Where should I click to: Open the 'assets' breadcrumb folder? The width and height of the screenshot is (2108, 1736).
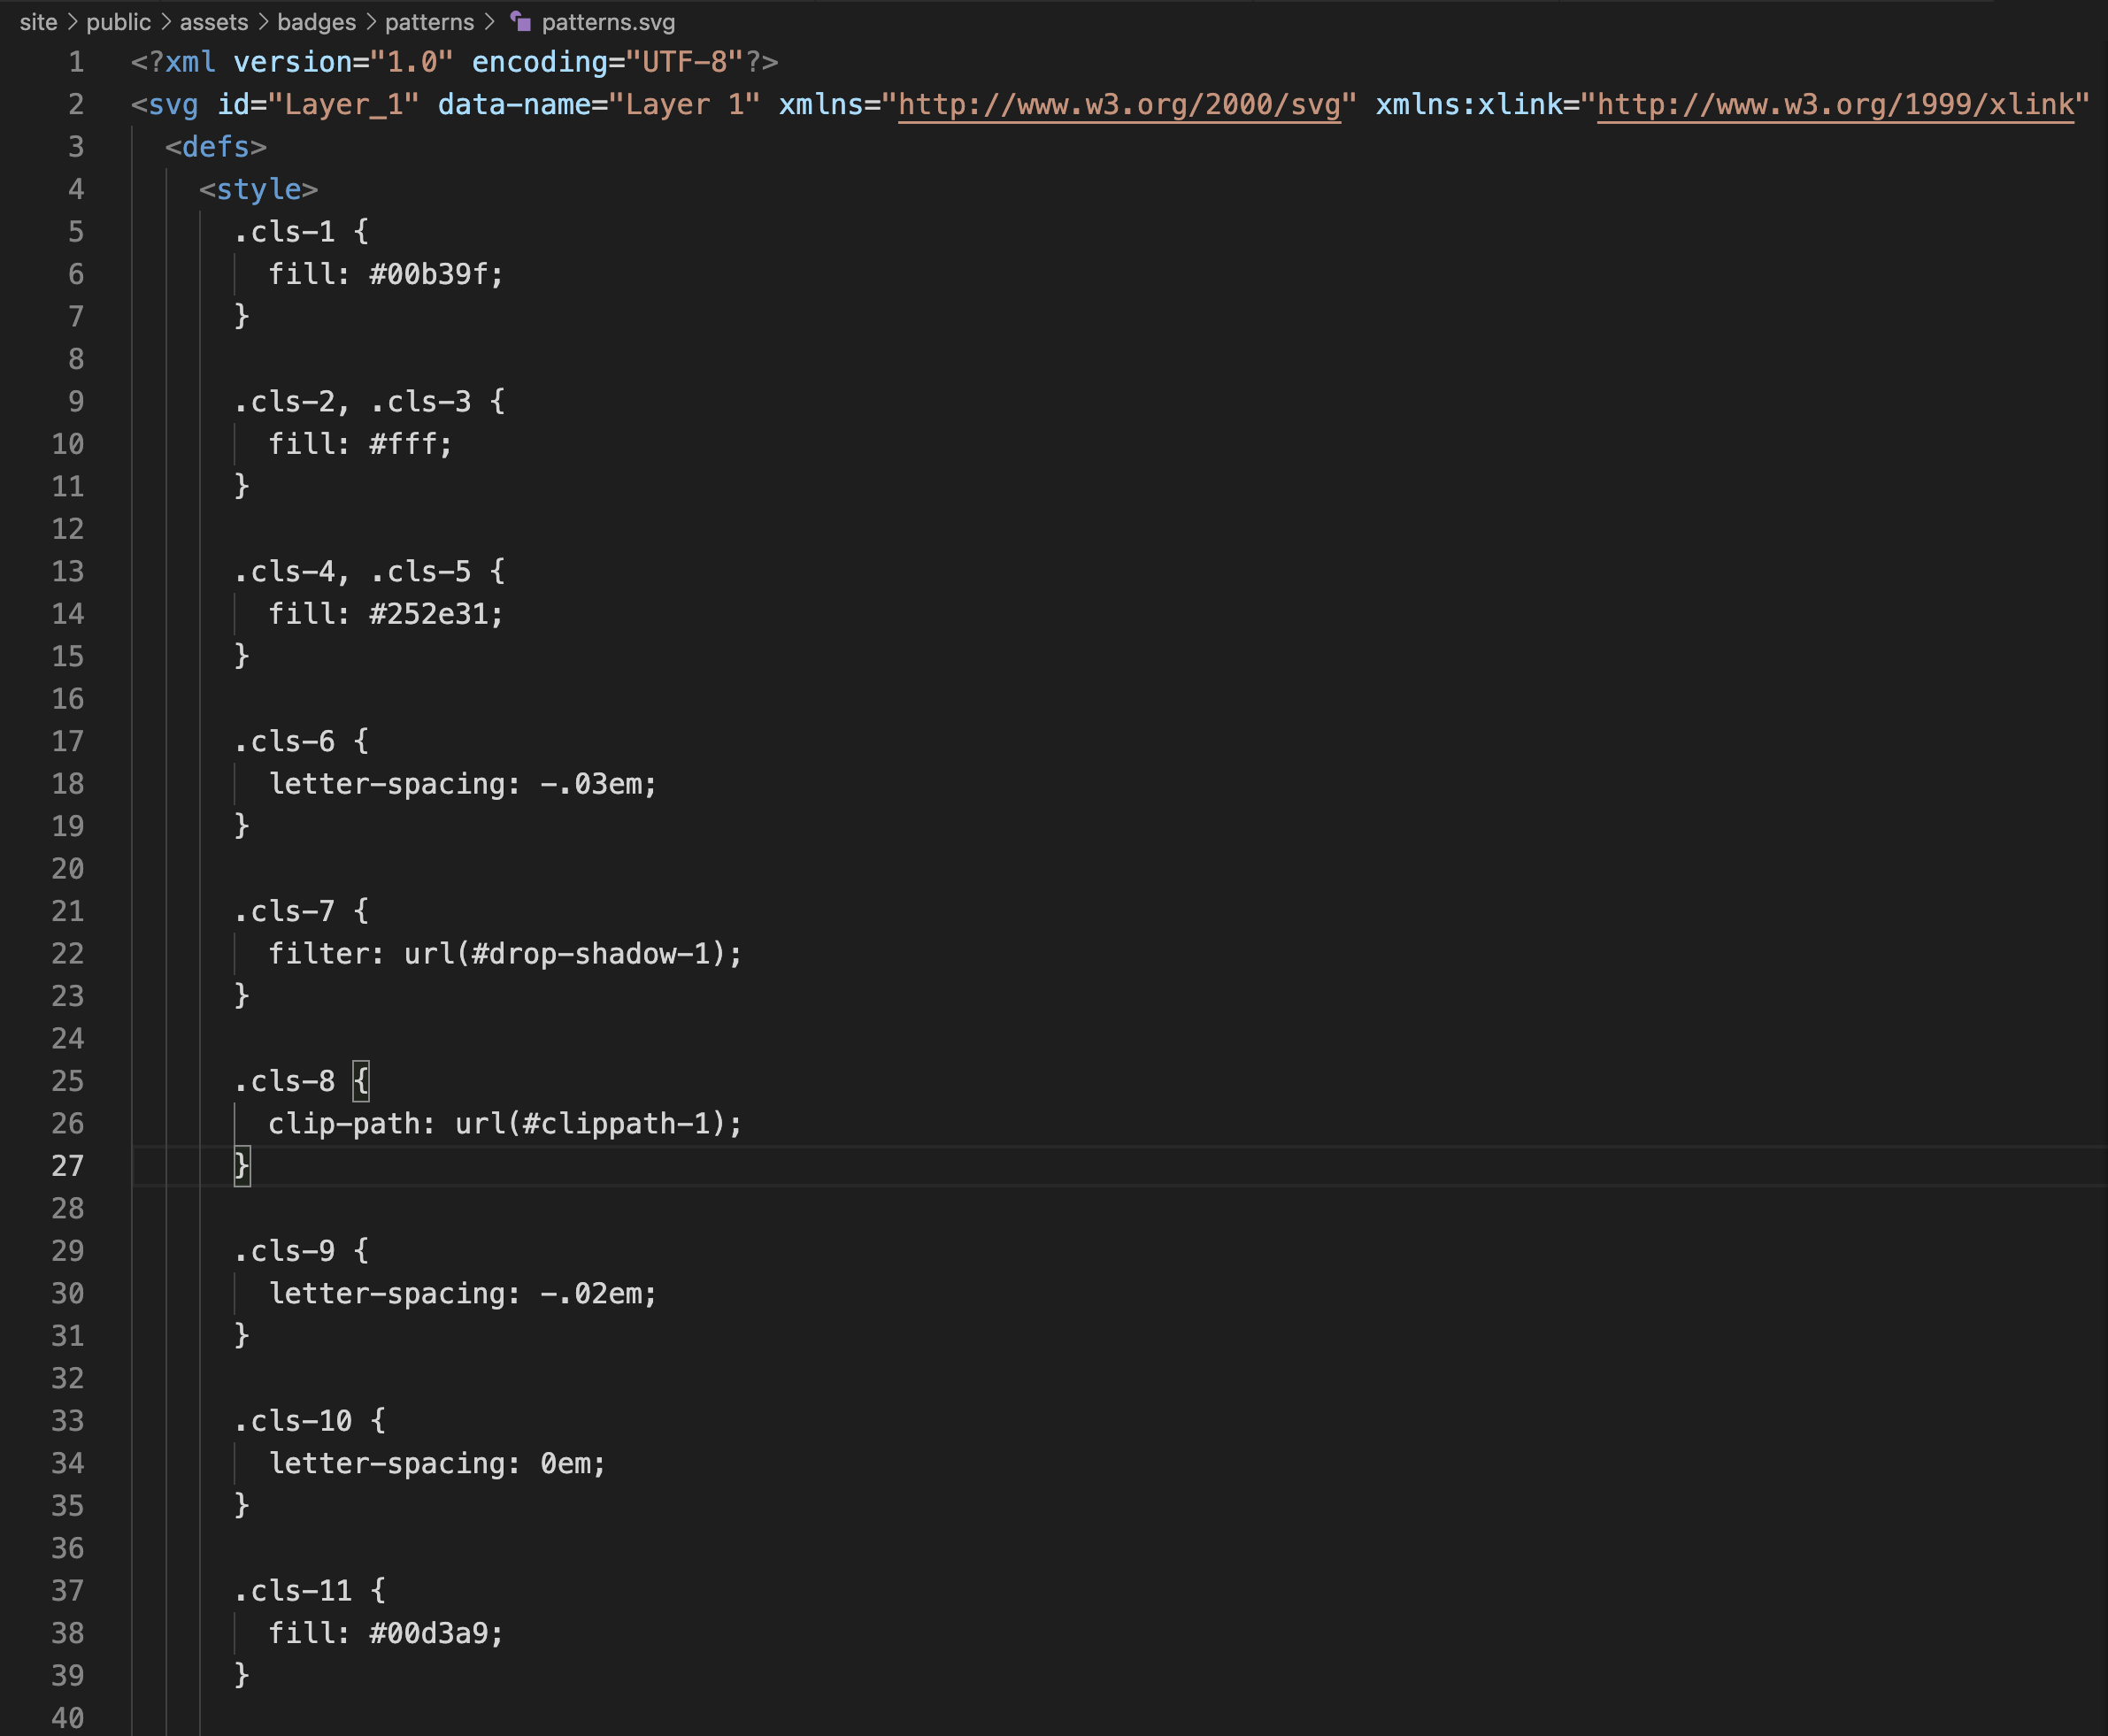(x=213, y=22)
